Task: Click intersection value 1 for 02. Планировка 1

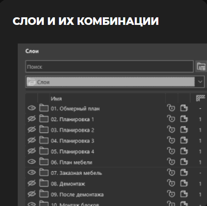Action: [x=200, y=119]
